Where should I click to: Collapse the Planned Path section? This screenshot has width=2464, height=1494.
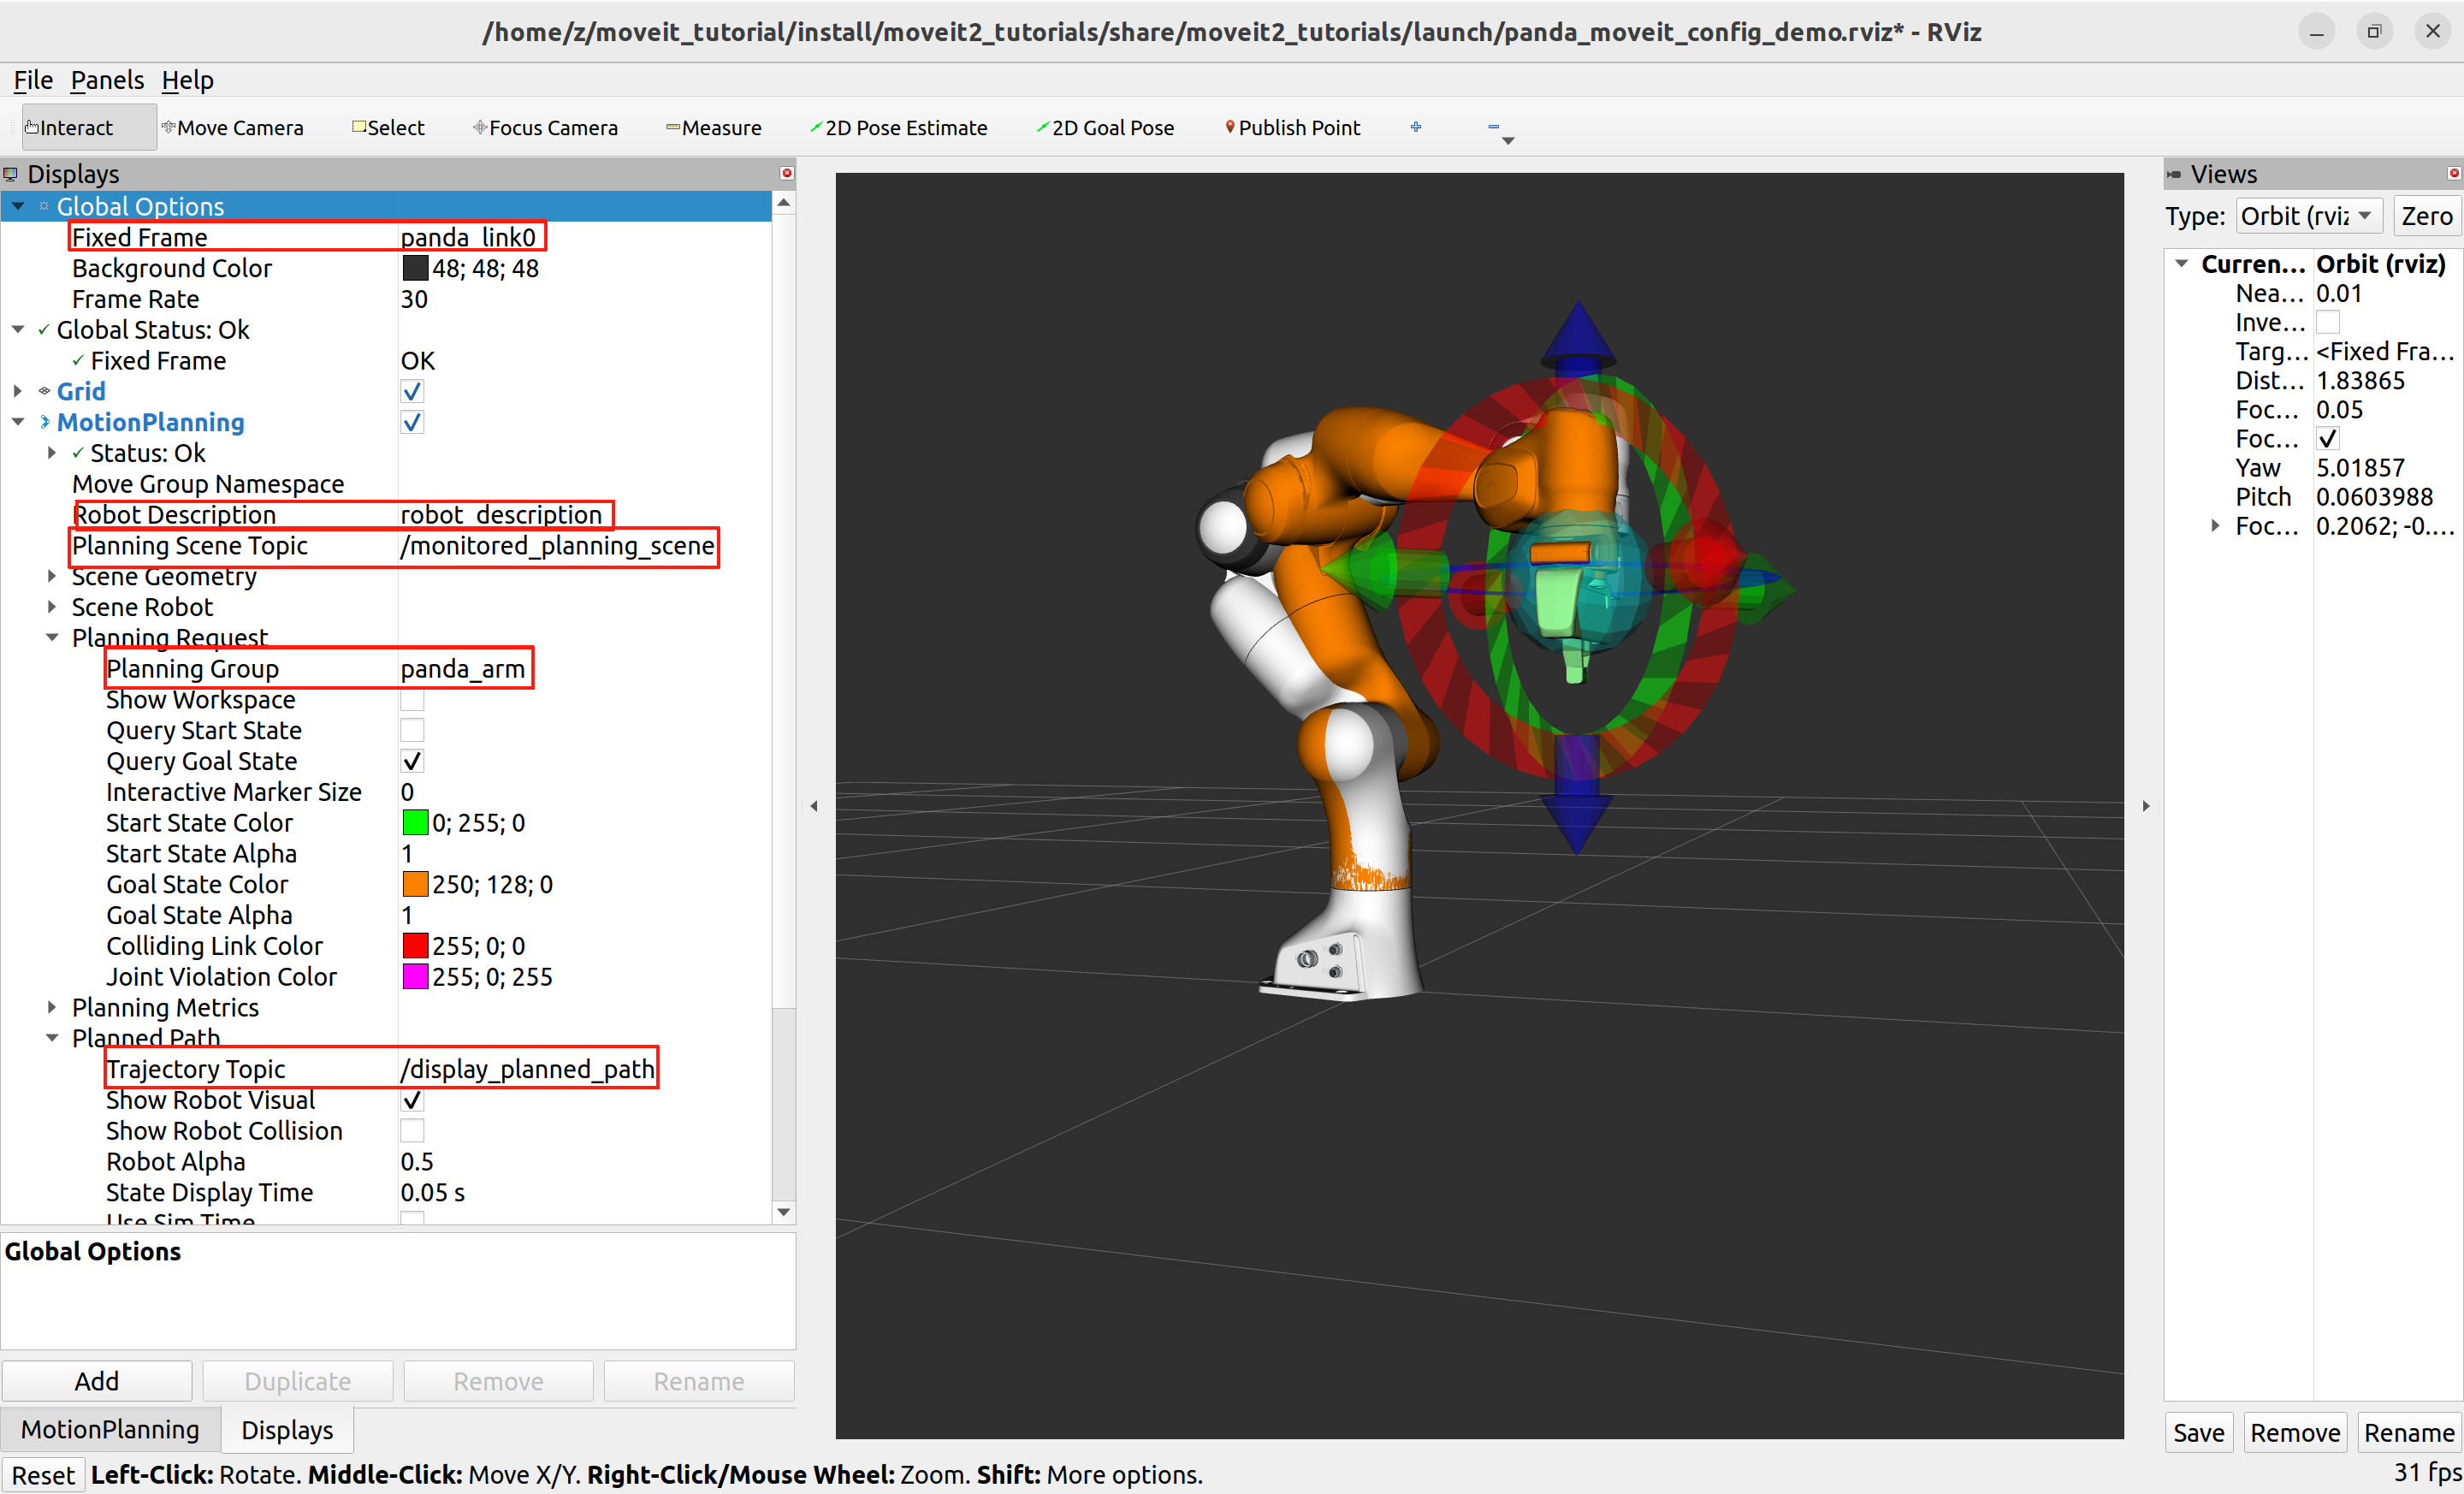click(x=52, y=1038)
